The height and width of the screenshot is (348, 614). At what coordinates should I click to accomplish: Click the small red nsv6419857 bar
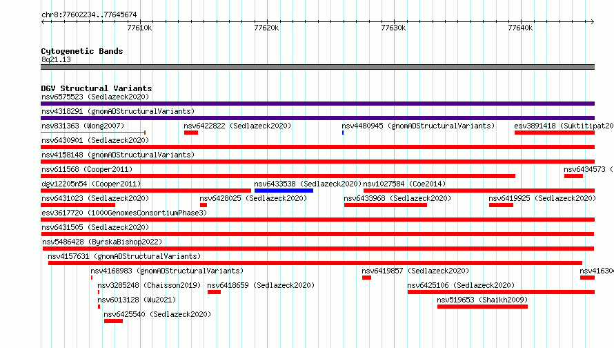(366, 278)
